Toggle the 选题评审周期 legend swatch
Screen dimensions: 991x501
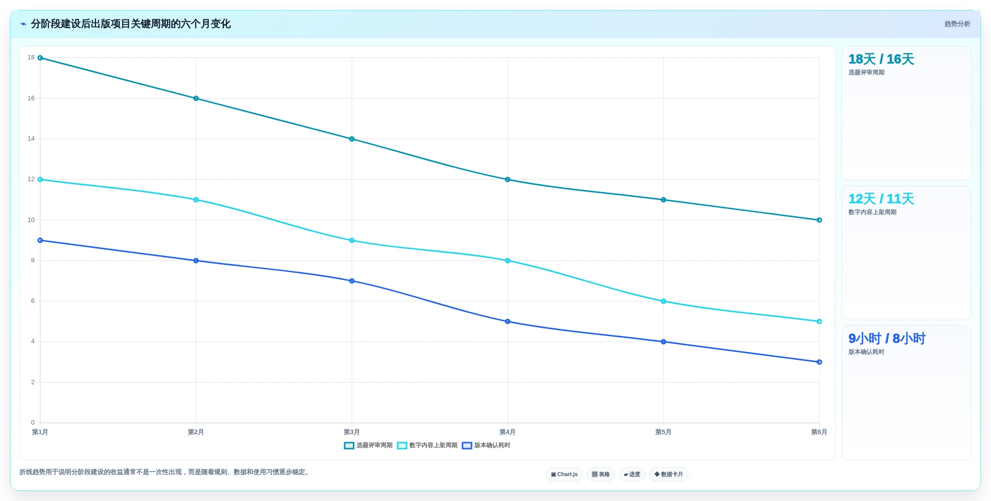(x=349, y=446)
